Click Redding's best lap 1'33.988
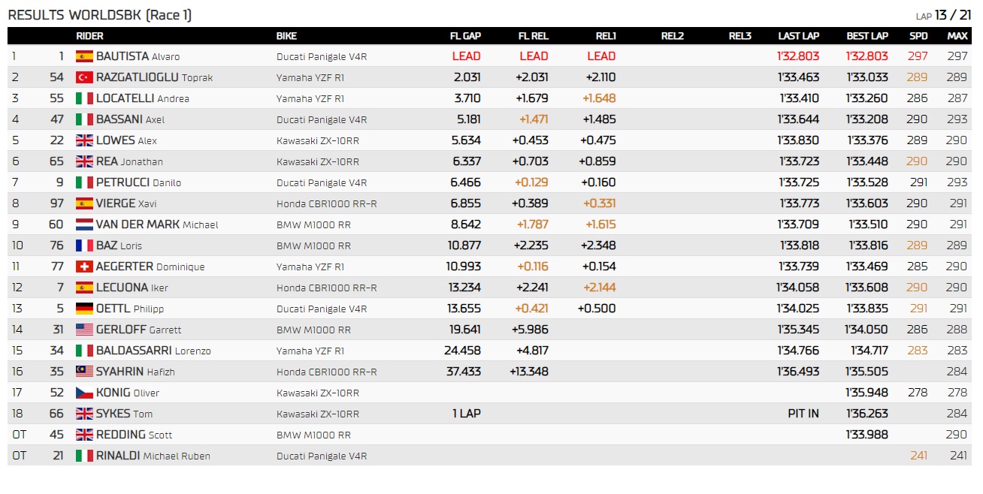Image resolution: width=983 pixels, height=494 pixels. click(867, 435)
